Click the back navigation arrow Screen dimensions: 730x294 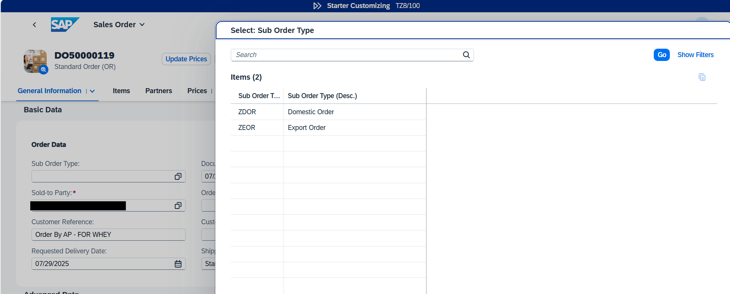(34, 25)
